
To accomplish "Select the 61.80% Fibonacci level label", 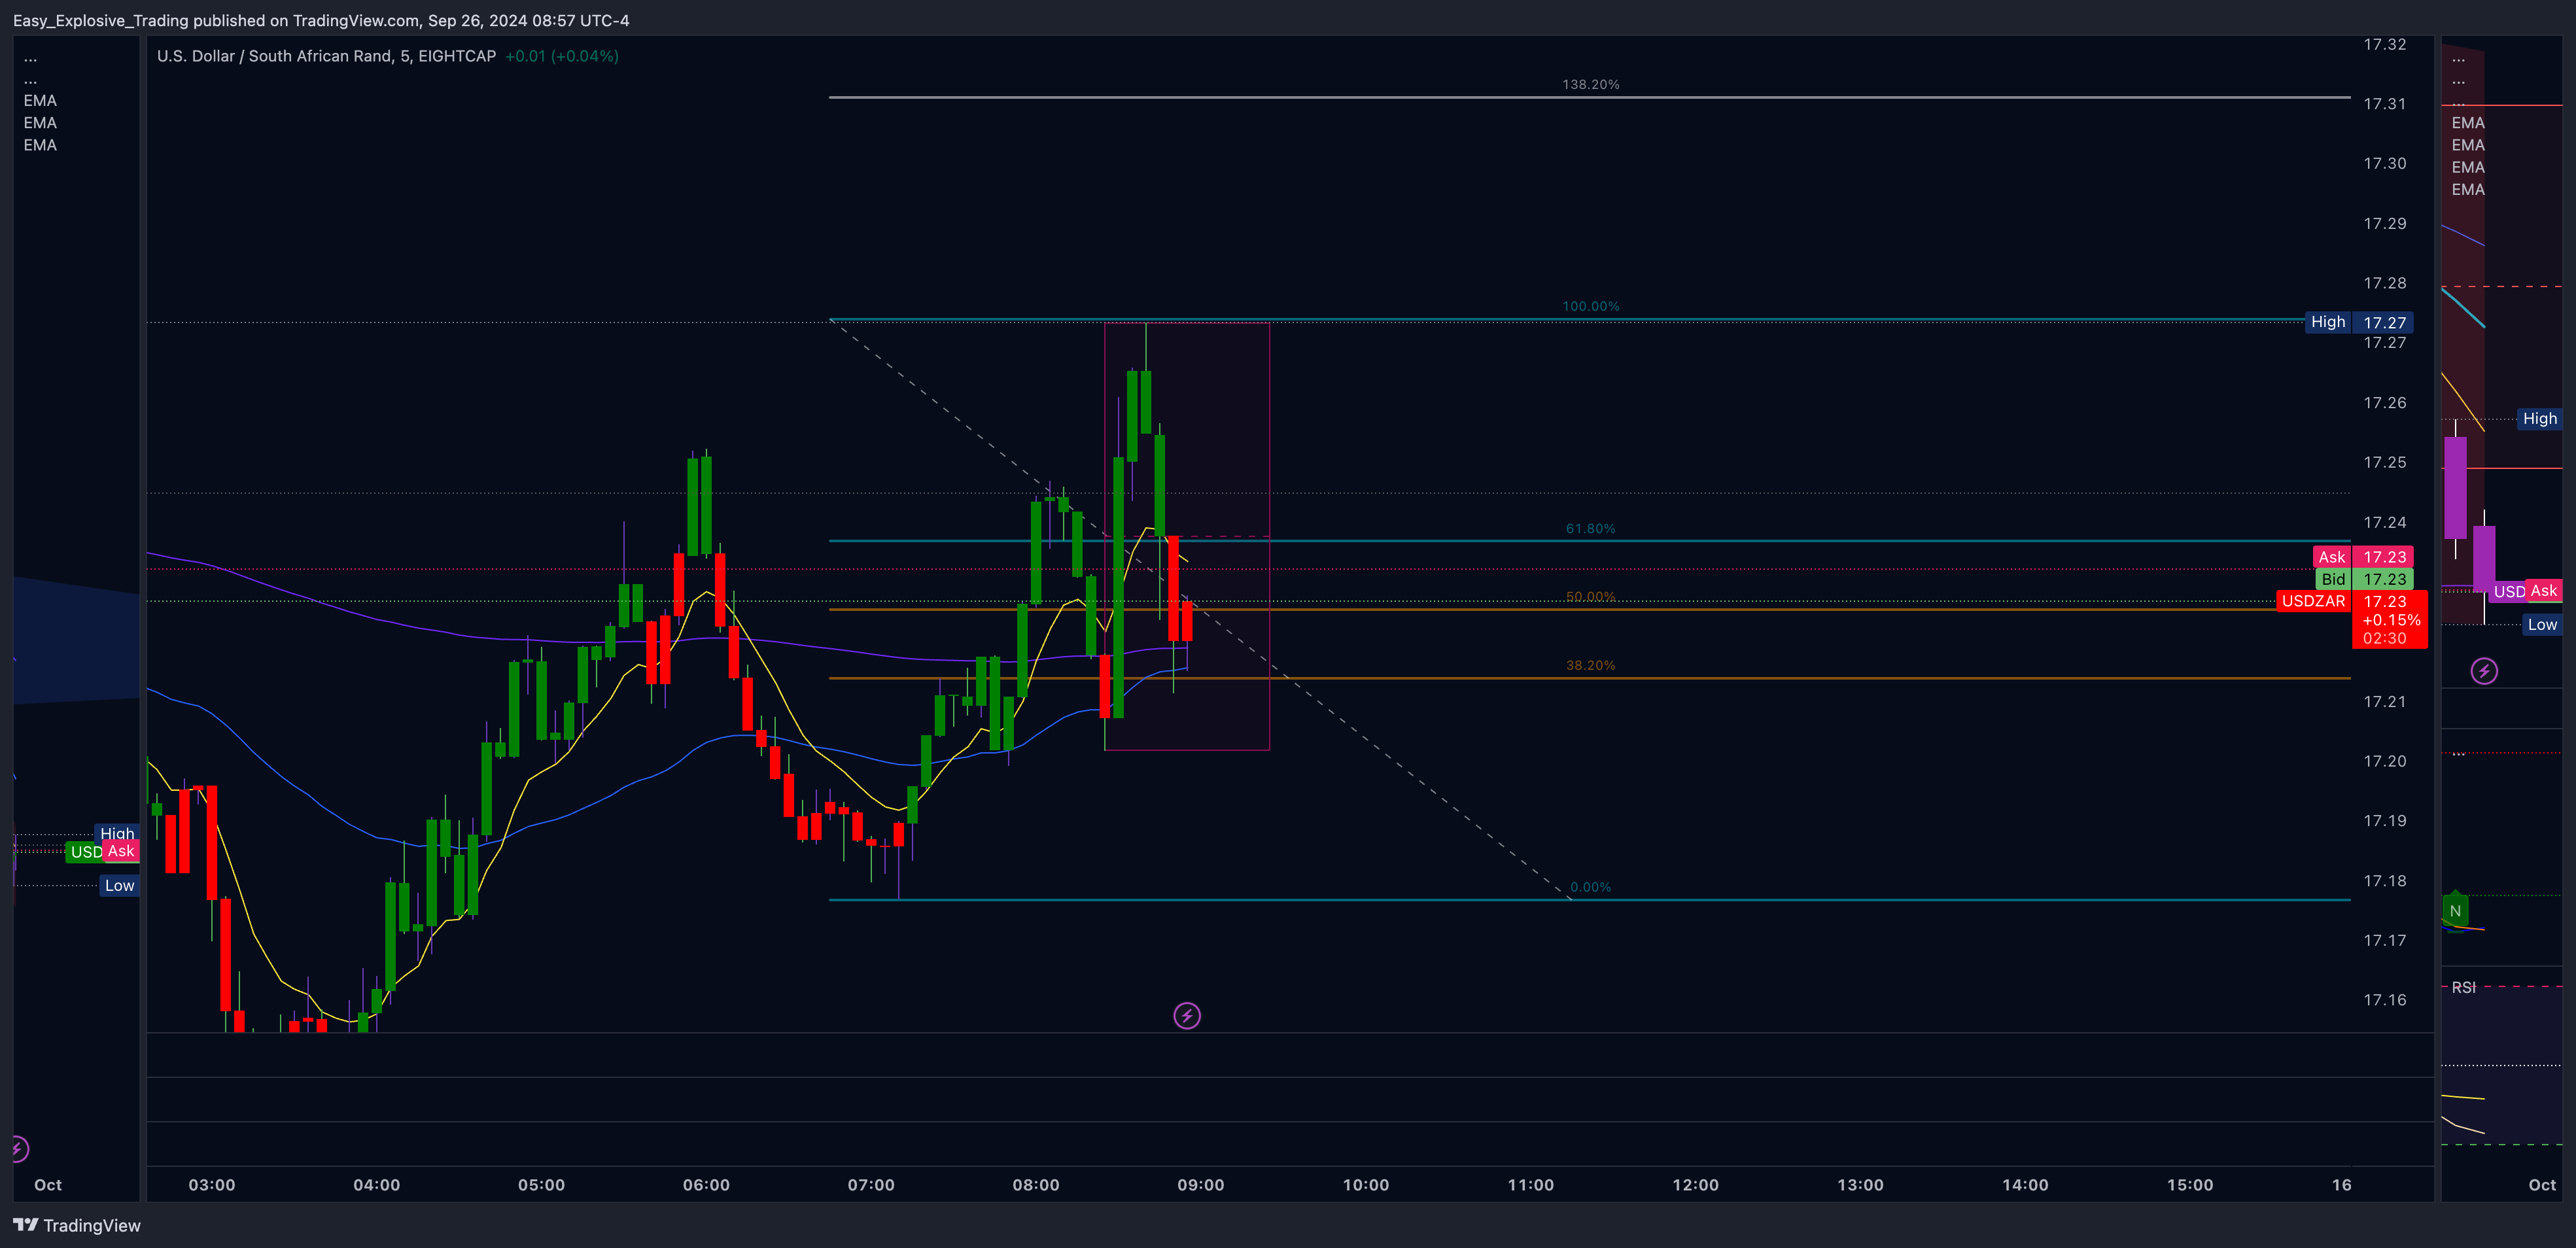I will (1590, 529).
